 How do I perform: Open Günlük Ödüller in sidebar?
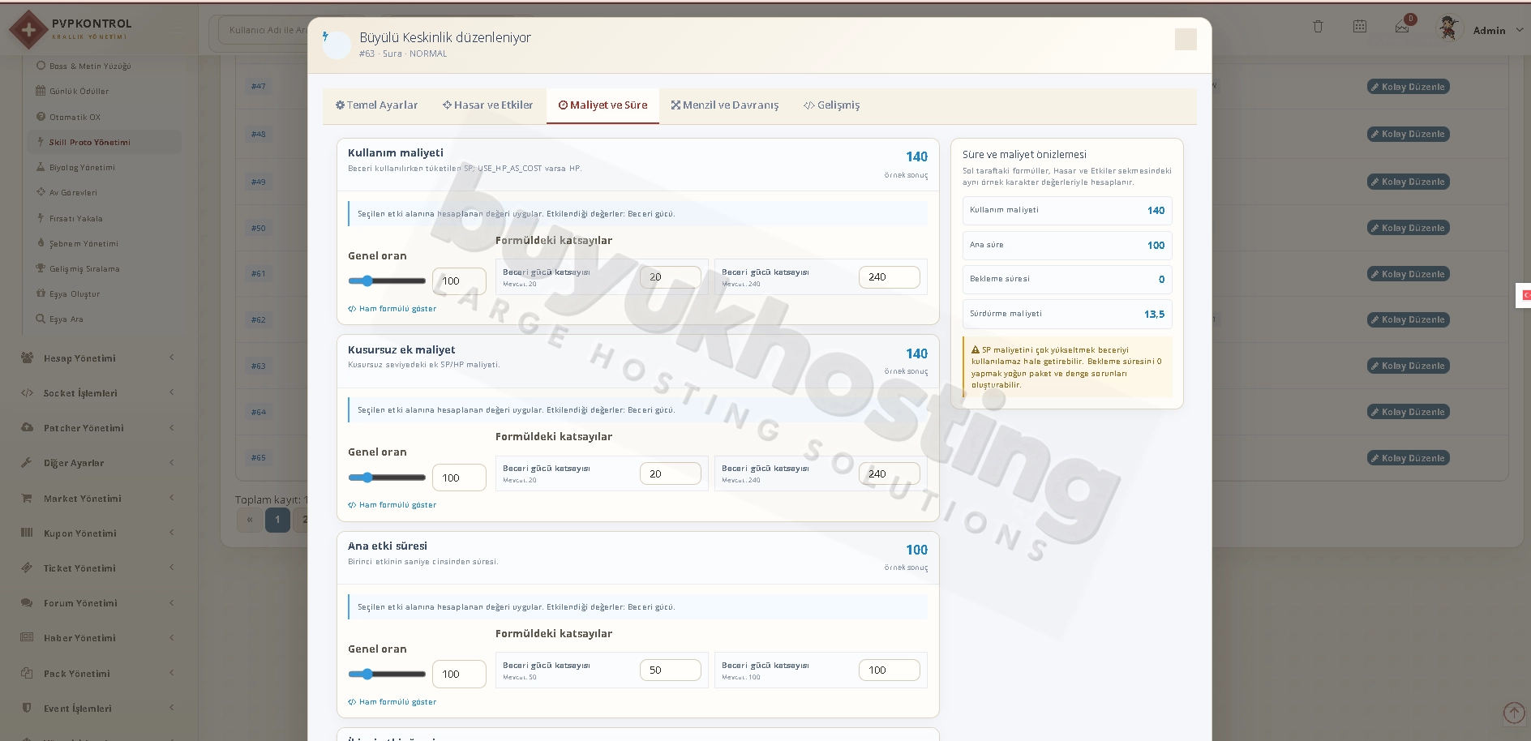[79, 92]
